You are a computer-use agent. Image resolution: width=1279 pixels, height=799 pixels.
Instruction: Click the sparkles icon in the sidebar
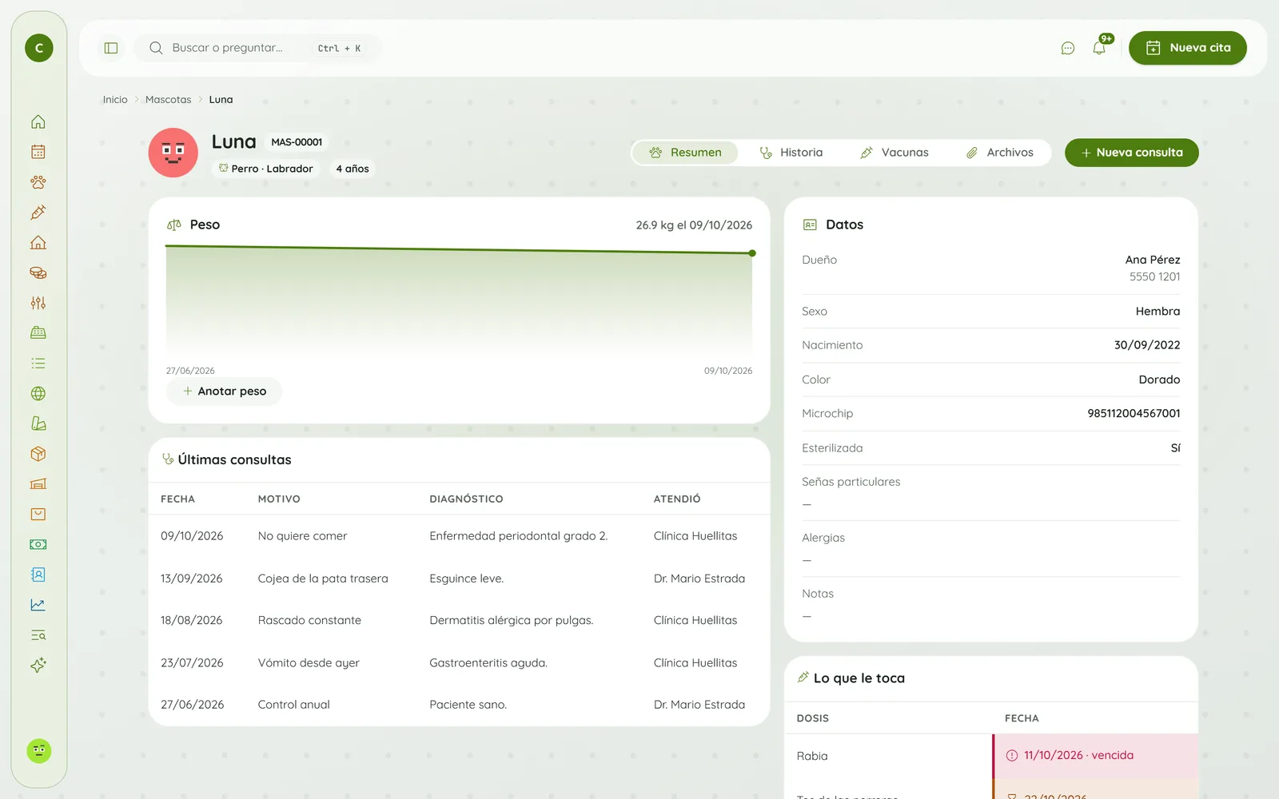pos(38,665)
